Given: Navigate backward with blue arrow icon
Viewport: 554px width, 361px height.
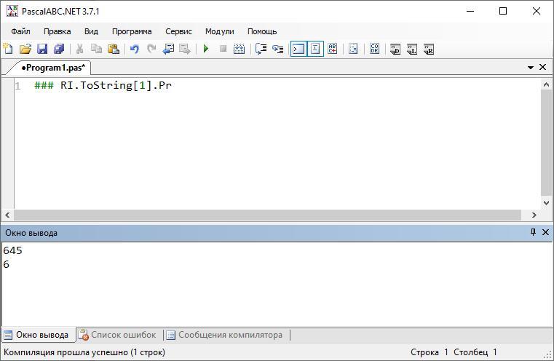Looking at the screenshot, I should click(168, 49).
